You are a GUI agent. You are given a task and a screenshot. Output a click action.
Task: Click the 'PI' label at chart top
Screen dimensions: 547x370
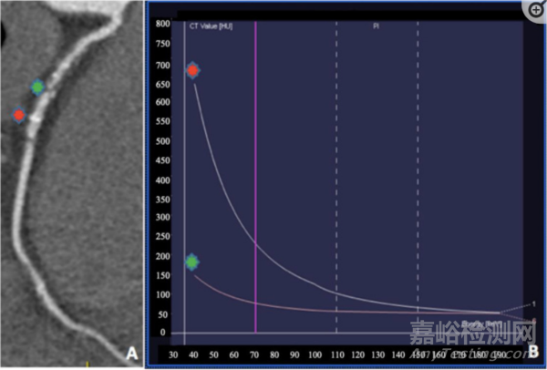[x=377, y=27]
